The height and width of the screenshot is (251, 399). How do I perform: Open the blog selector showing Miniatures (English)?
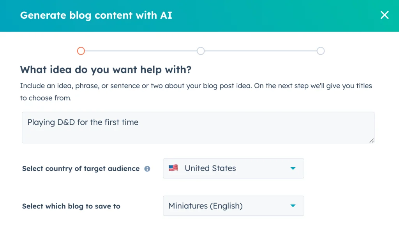pyautogui.click(x=233, y=206)
